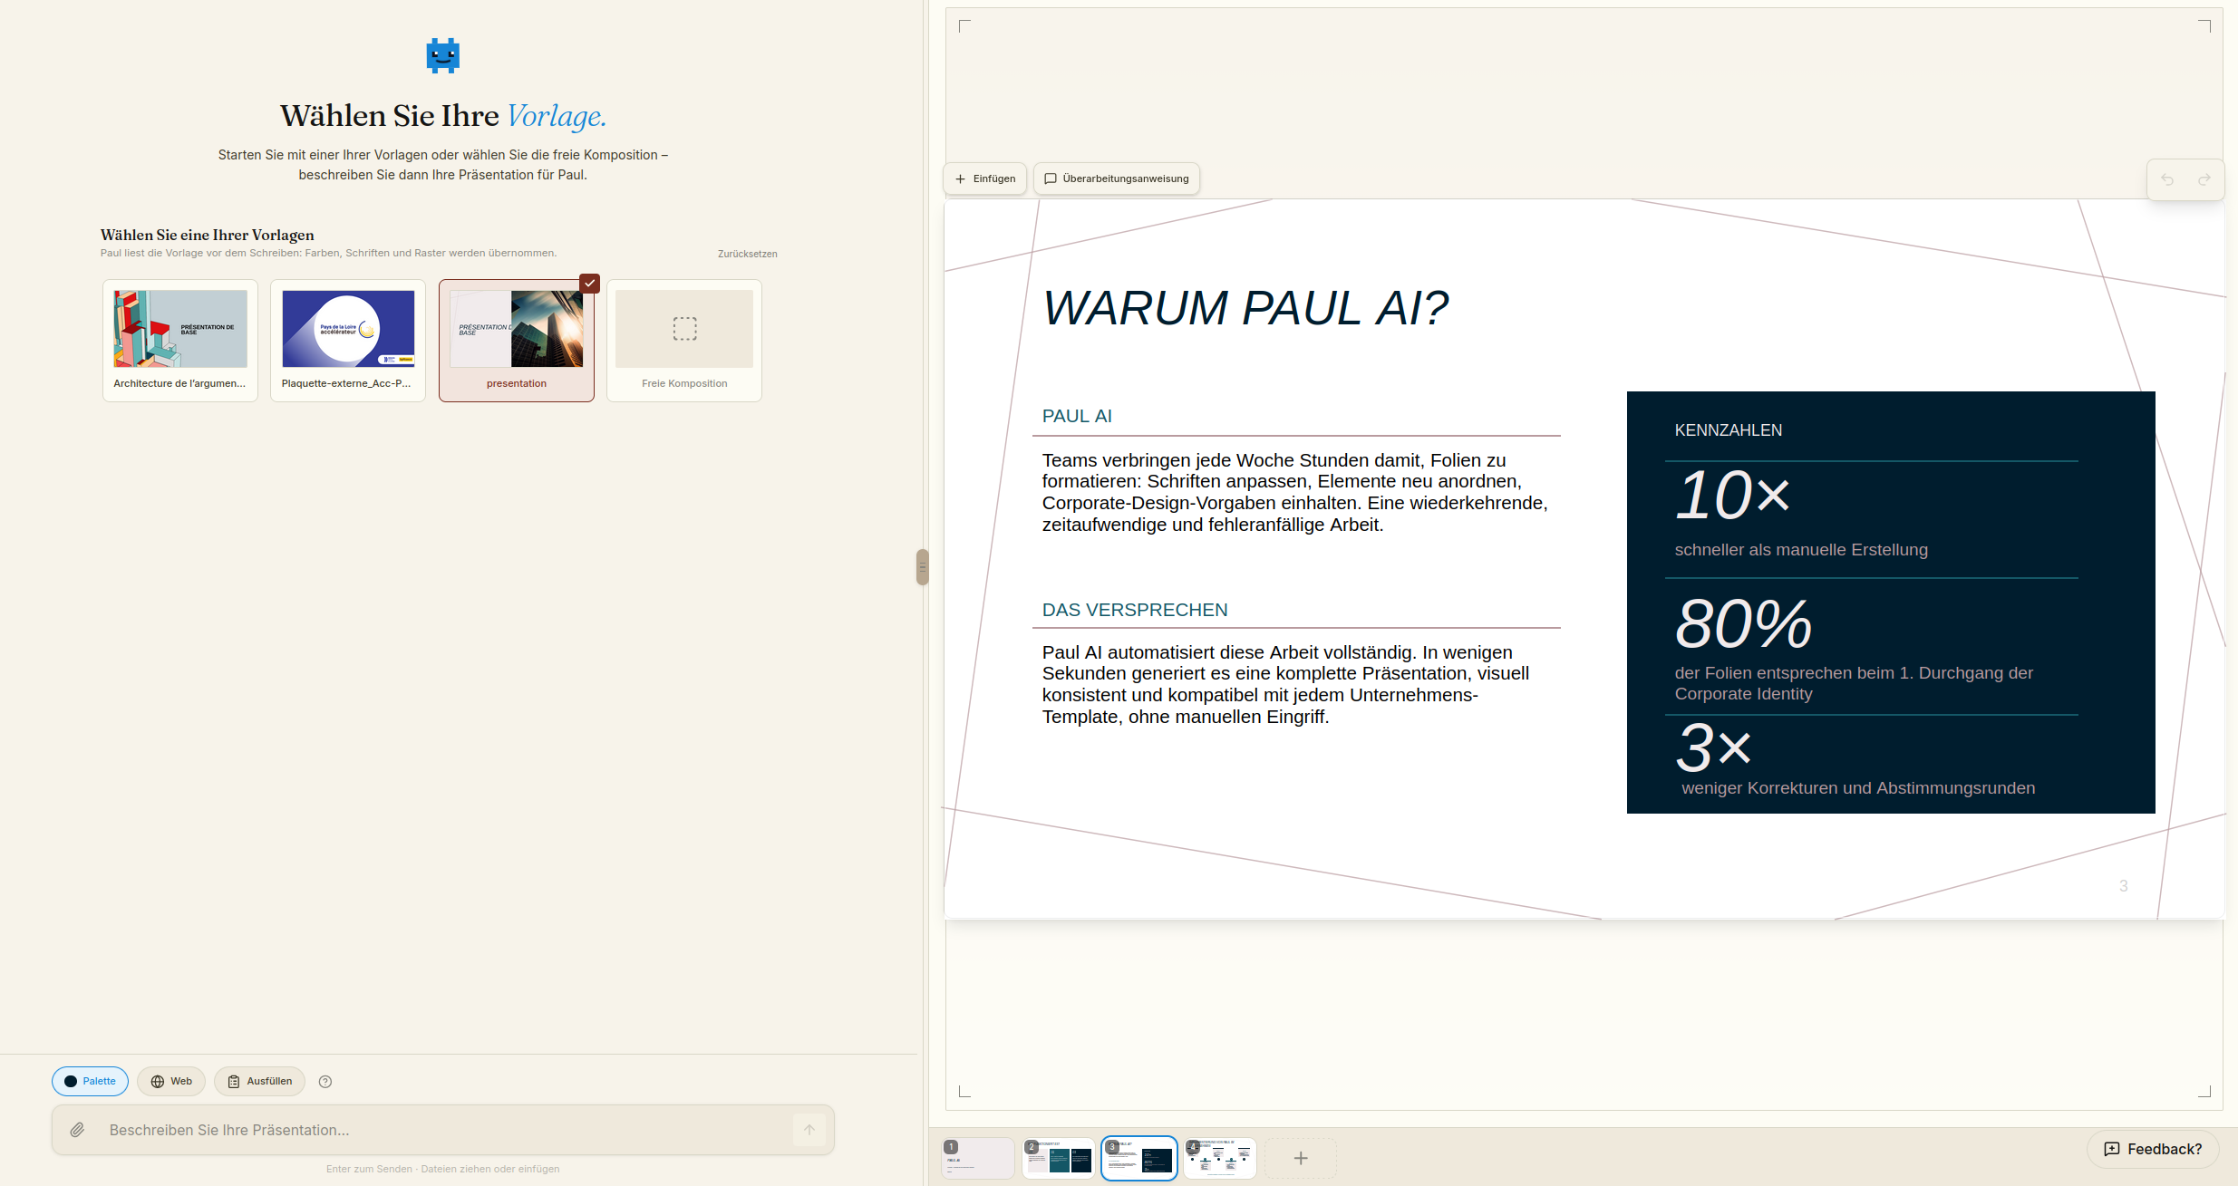Click the 10× figure
This screenshot has width=2238, height=1186.
(1732, 495)
